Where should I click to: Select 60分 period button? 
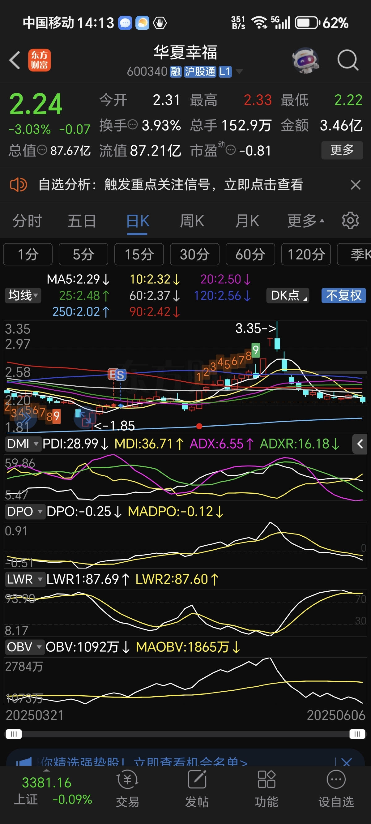250,254
